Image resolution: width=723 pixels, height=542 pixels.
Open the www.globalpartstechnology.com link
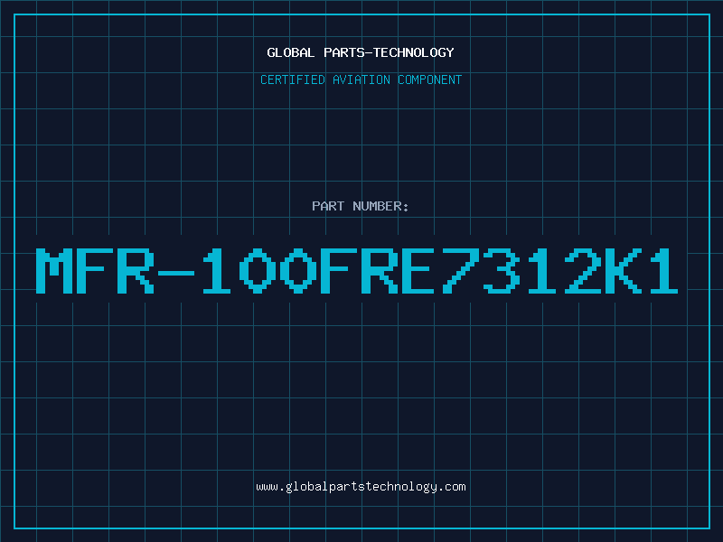tap(361, 487)
